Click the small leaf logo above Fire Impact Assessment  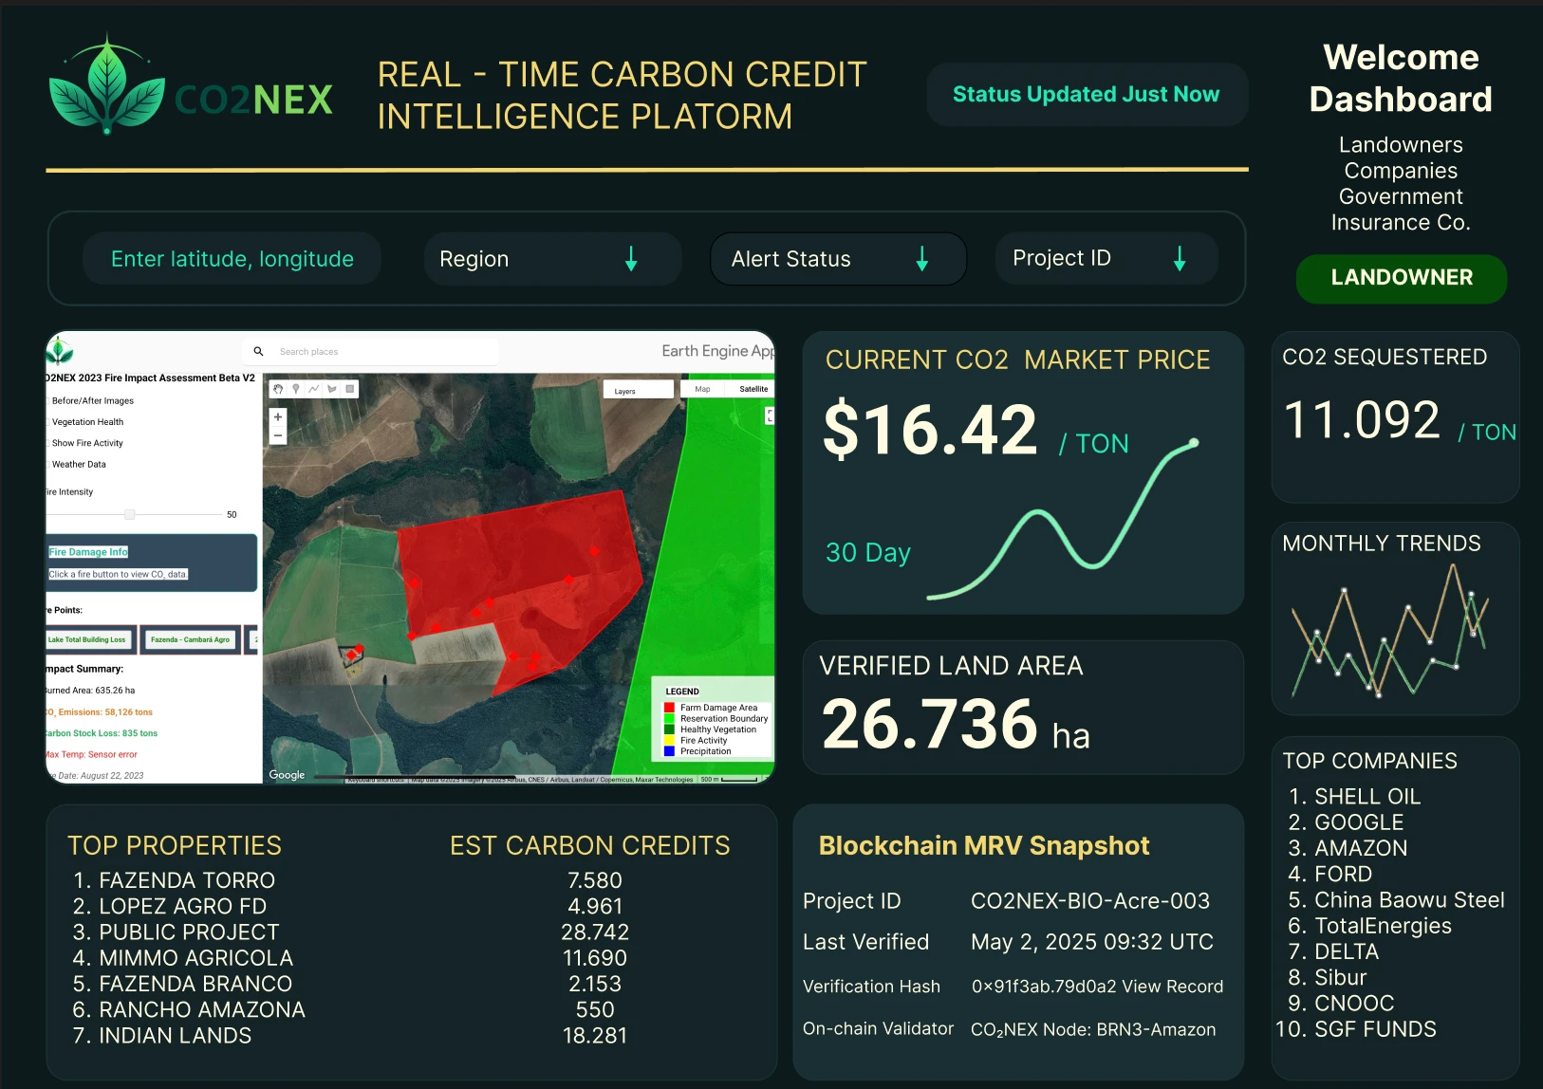(x=60, y=351)
